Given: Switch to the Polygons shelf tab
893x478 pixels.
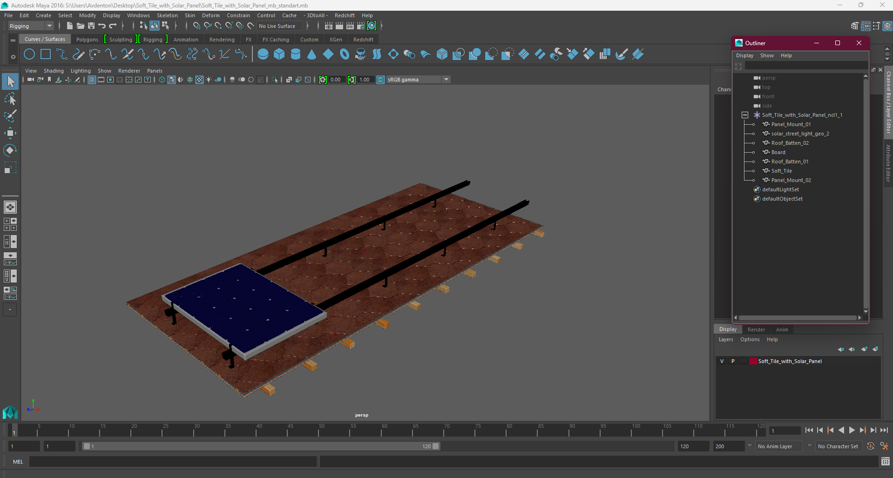Looking at the screenshot, I should click(87, 40).
